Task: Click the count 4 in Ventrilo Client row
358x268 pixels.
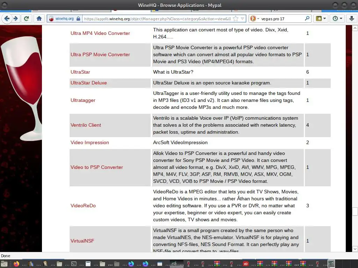Action: [x=308, y=125]
